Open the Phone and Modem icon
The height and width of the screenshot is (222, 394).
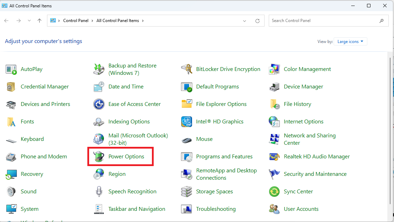point(11,157)
